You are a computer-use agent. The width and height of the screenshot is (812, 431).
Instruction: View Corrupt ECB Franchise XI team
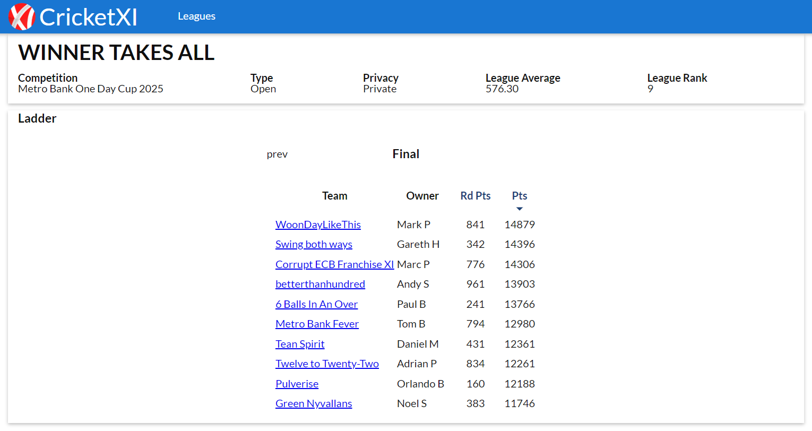[x=334, y=264]
